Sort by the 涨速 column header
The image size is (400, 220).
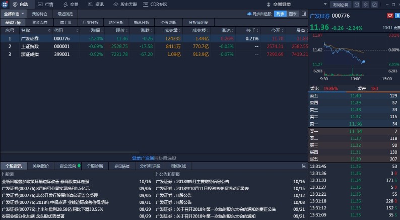[x=226, y=30]
